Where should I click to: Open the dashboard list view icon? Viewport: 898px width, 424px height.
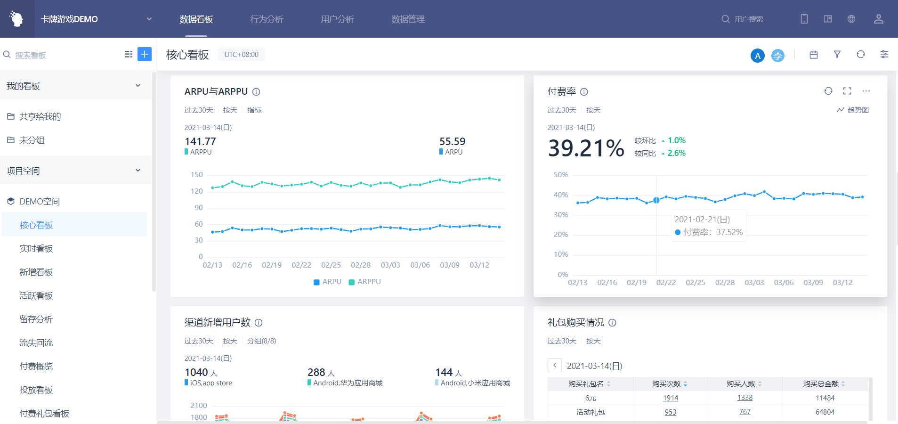pos(128,54)
